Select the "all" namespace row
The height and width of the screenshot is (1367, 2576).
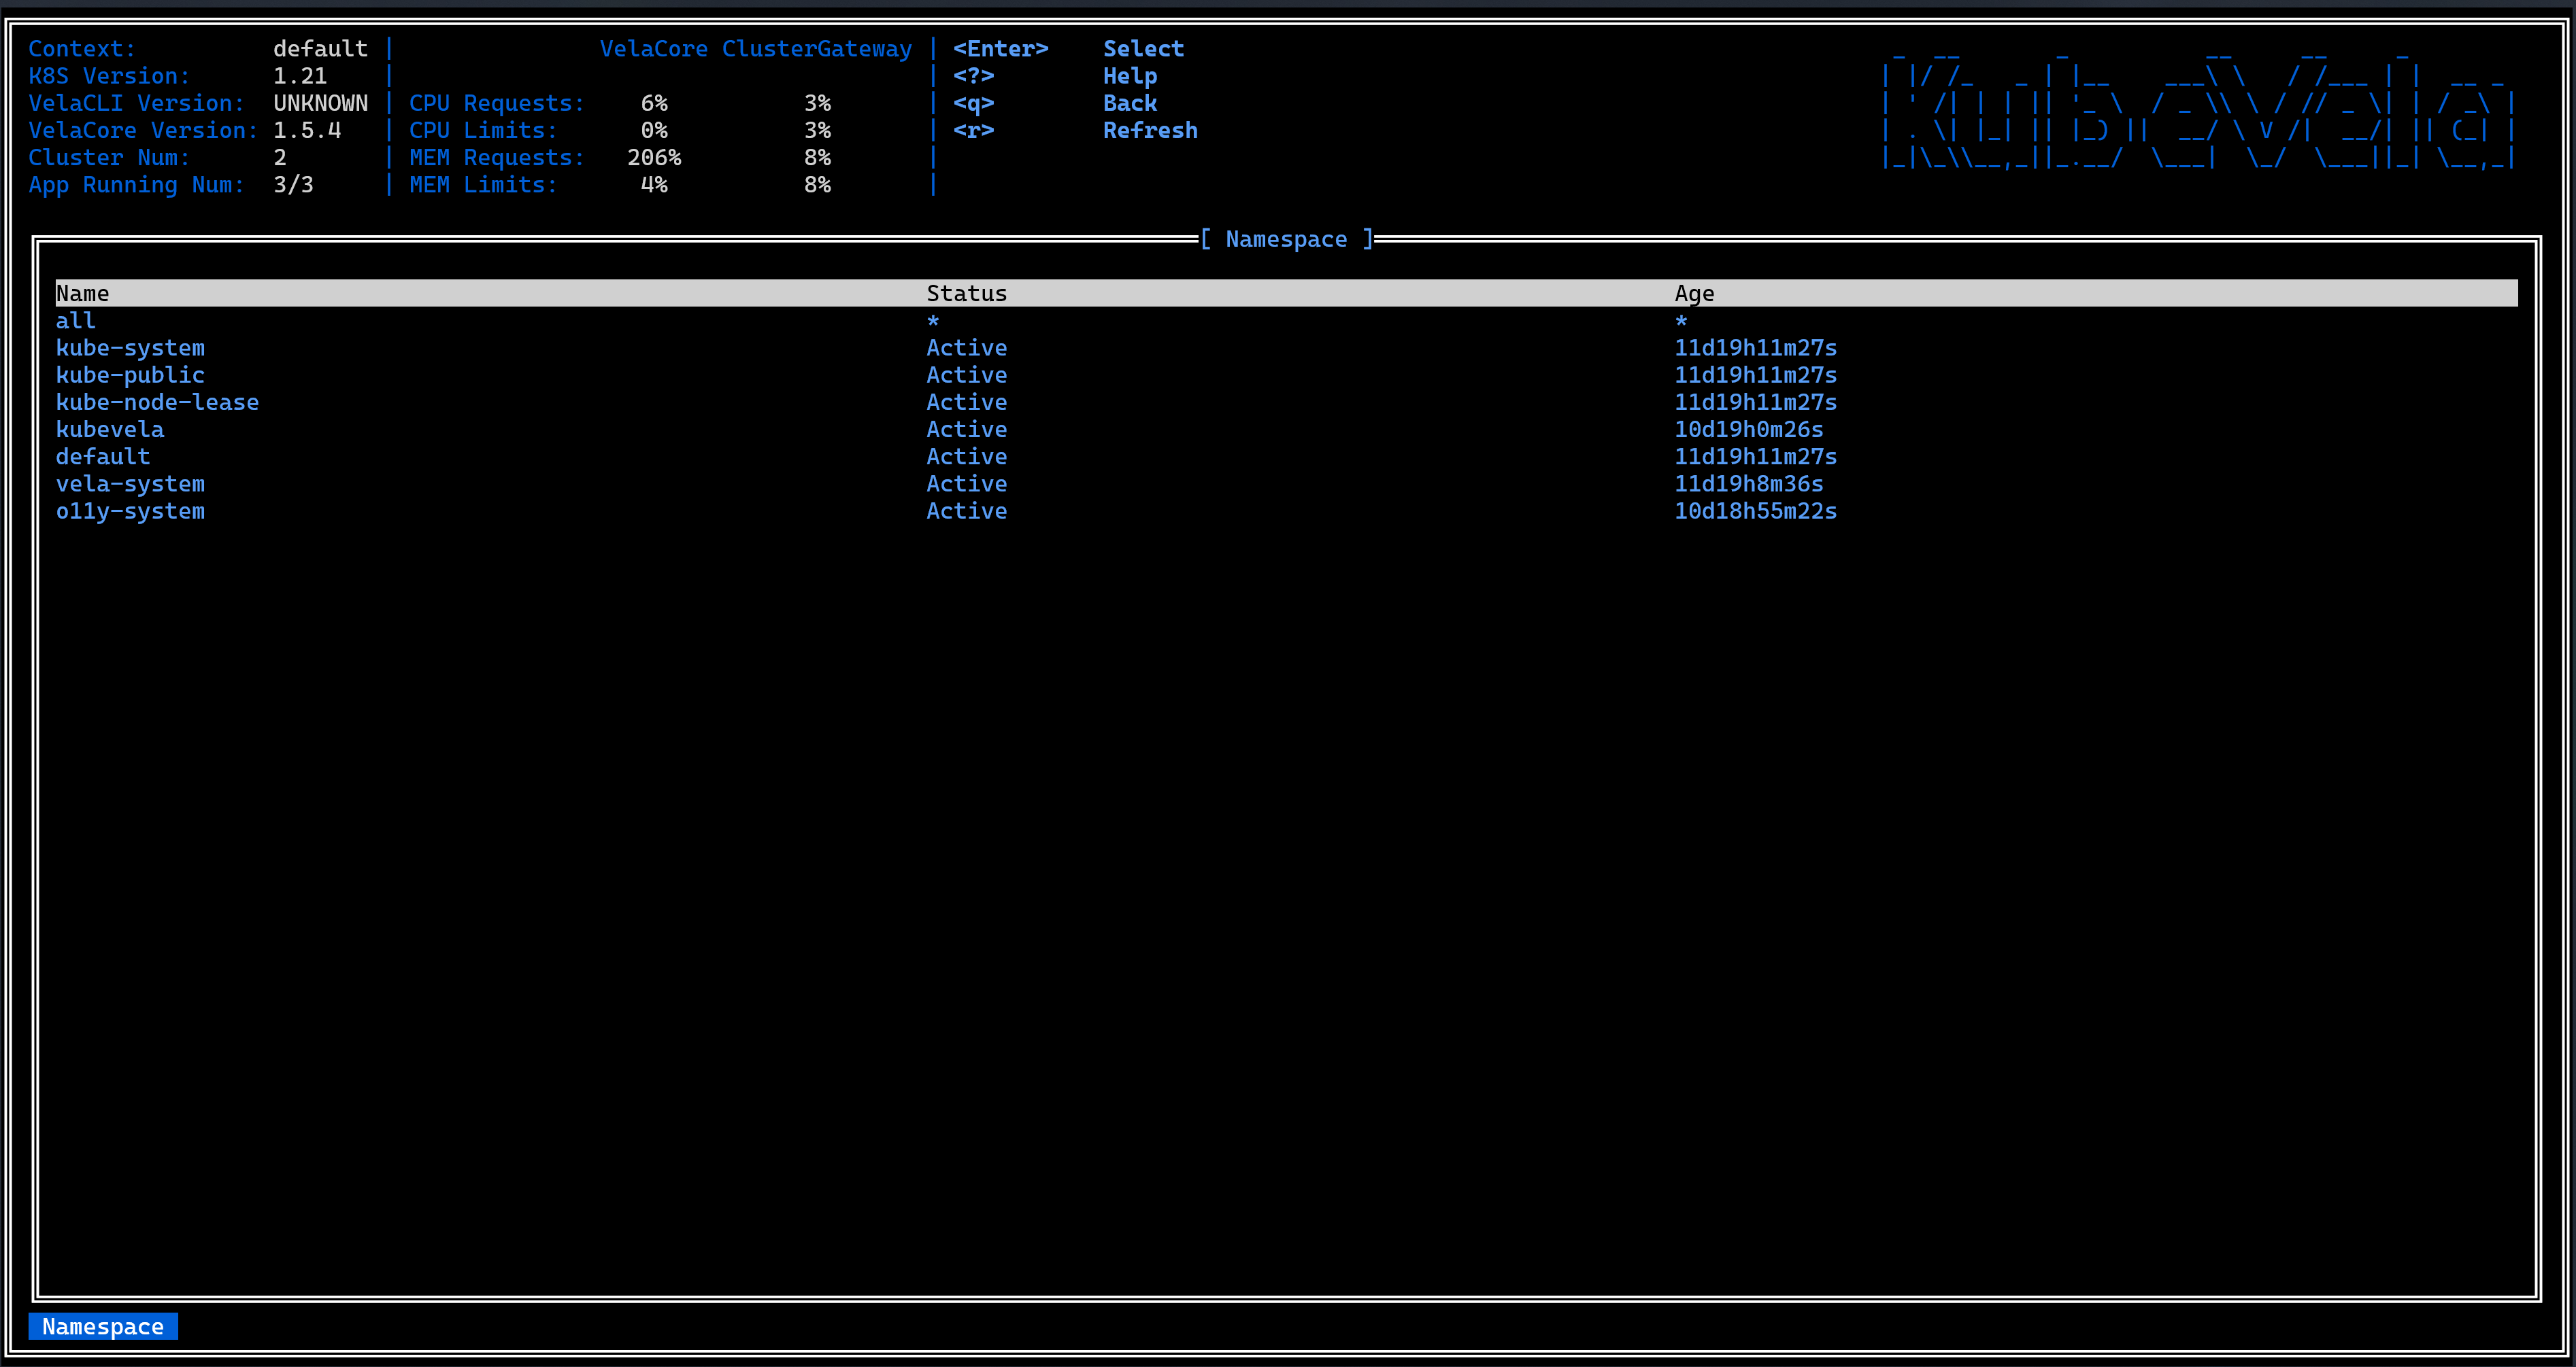1286,321
